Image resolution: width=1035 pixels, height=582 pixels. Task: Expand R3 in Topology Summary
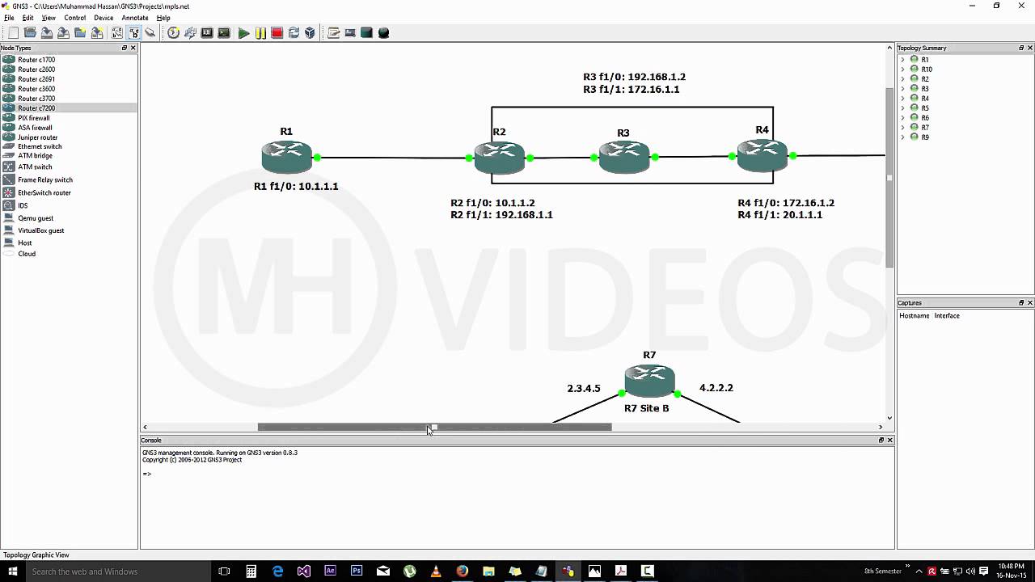[x=902, y=89]
